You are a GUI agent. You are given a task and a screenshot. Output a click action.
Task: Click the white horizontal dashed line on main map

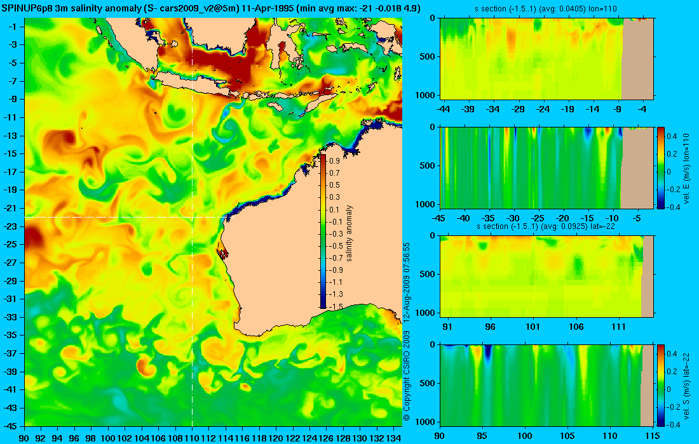pos(125,217)
